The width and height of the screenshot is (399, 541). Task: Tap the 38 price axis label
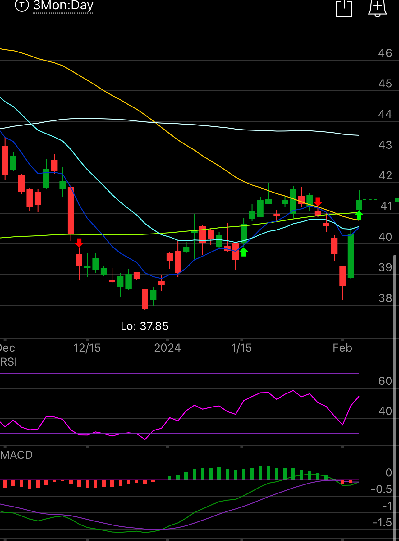click(385, 298)
